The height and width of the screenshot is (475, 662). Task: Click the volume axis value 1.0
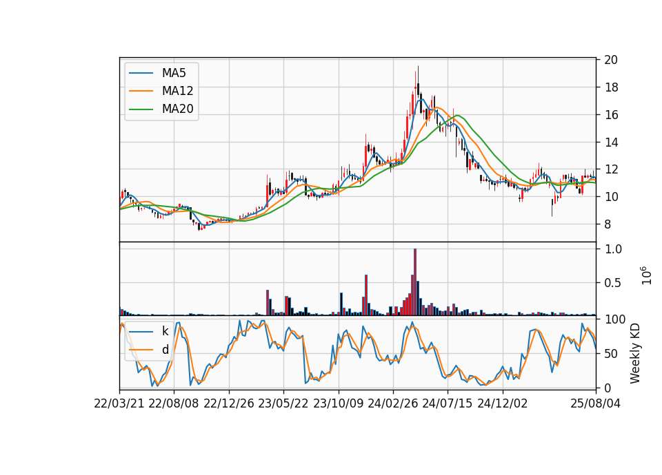tap(613, 249)
